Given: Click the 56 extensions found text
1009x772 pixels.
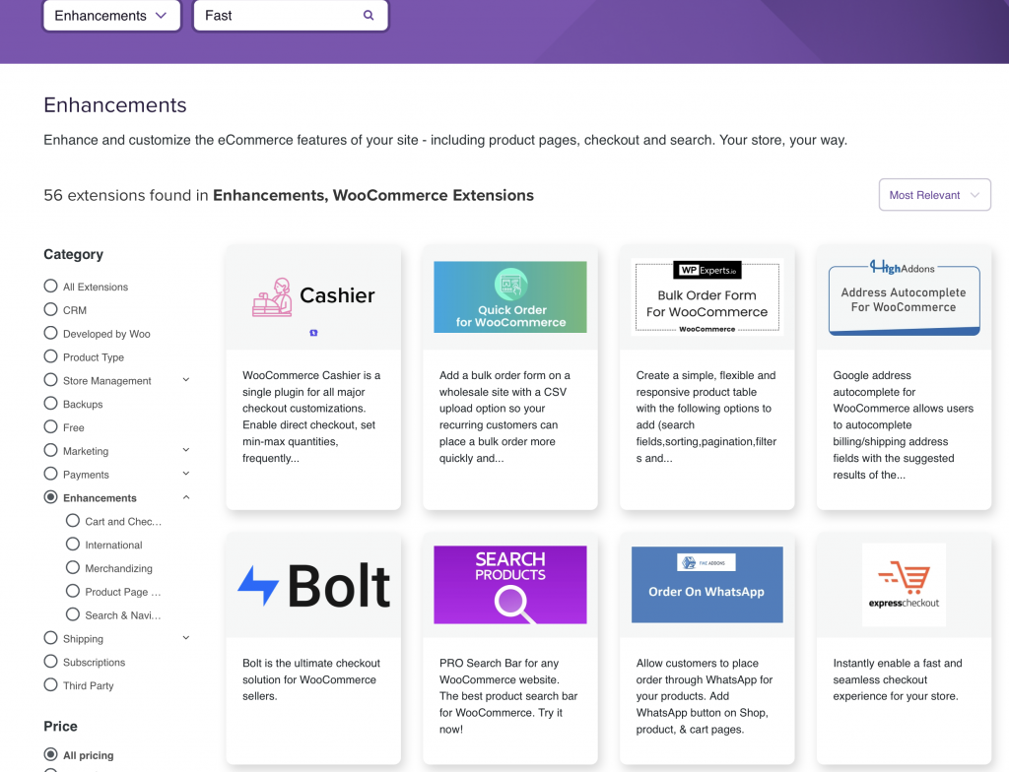Looking at the screenshot, I should (x=289, y=195).
